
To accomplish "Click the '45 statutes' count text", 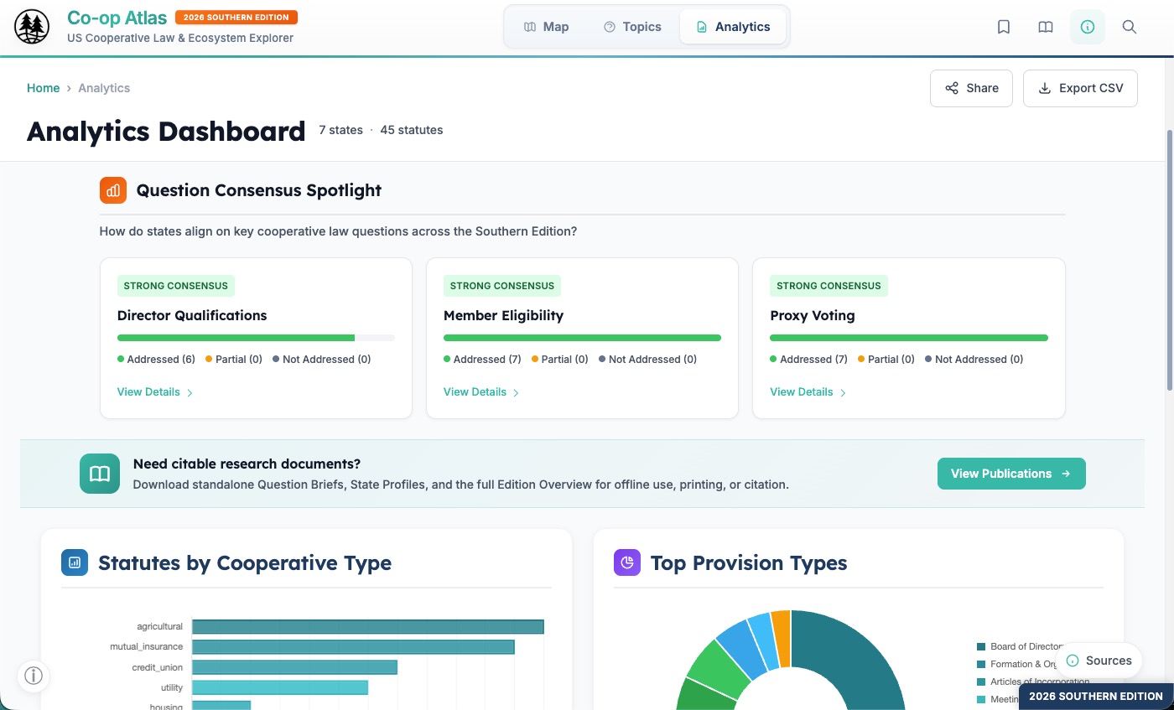I will point(412,130).
